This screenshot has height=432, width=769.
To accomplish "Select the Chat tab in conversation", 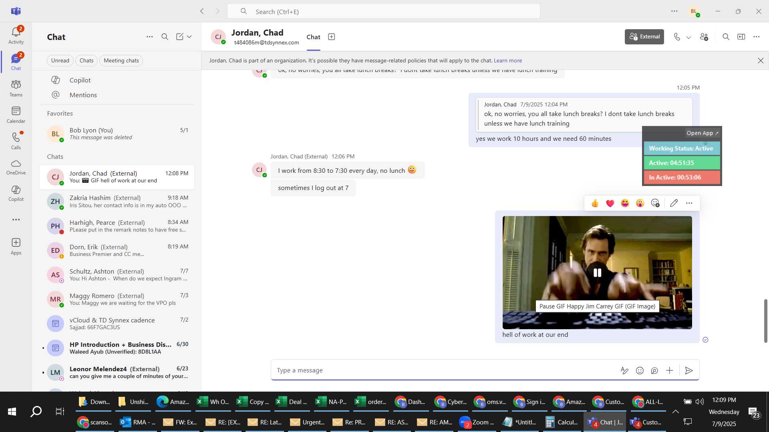I will [313, 37].
